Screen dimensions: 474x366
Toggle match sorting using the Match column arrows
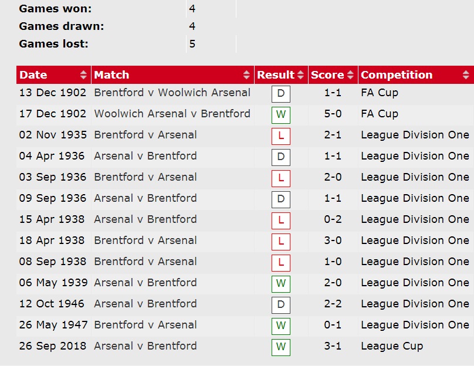pos(246,75)
